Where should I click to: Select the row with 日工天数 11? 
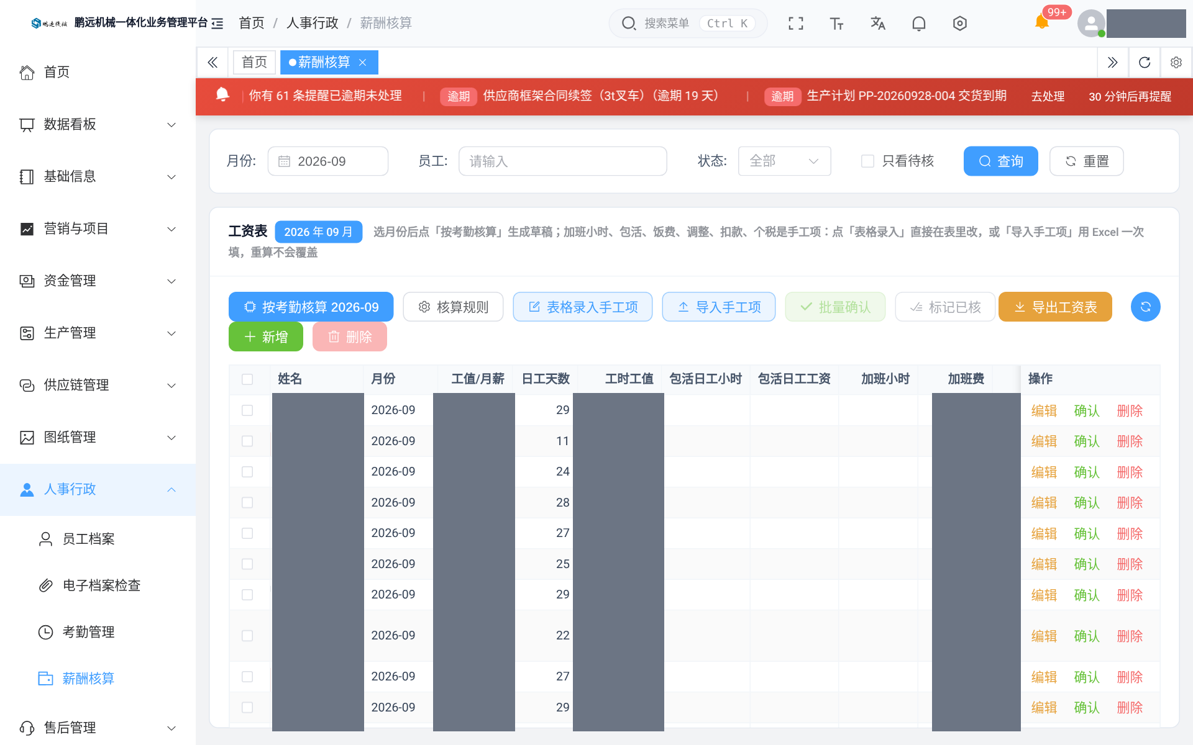[x=247, y=441]
